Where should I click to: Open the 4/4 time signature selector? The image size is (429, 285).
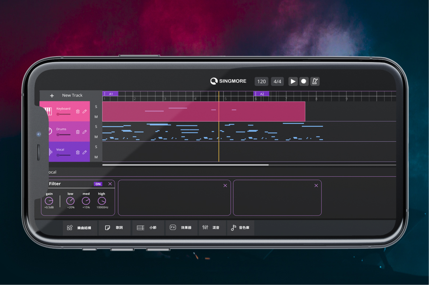277,82
